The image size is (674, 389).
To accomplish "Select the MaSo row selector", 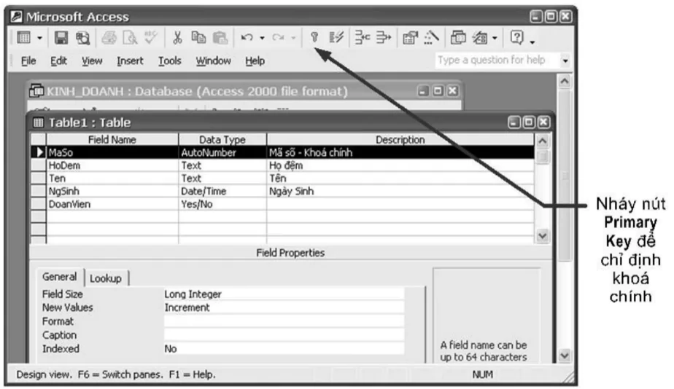I will coord(38,152).
